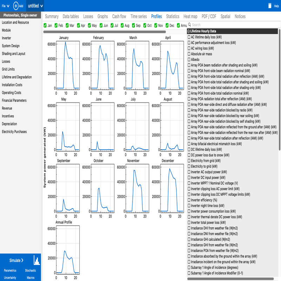Enable DC power loss due to snow
281x281 pixels.
[x=189, y=155]
